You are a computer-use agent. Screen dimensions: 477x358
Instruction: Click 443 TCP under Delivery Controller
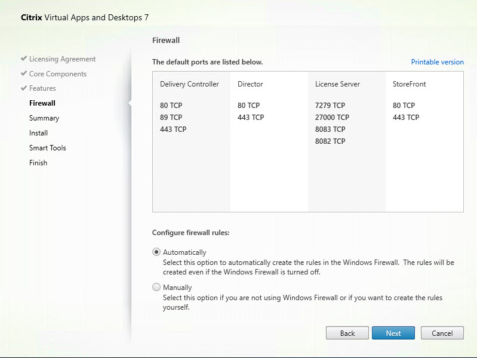pos(173,129)
